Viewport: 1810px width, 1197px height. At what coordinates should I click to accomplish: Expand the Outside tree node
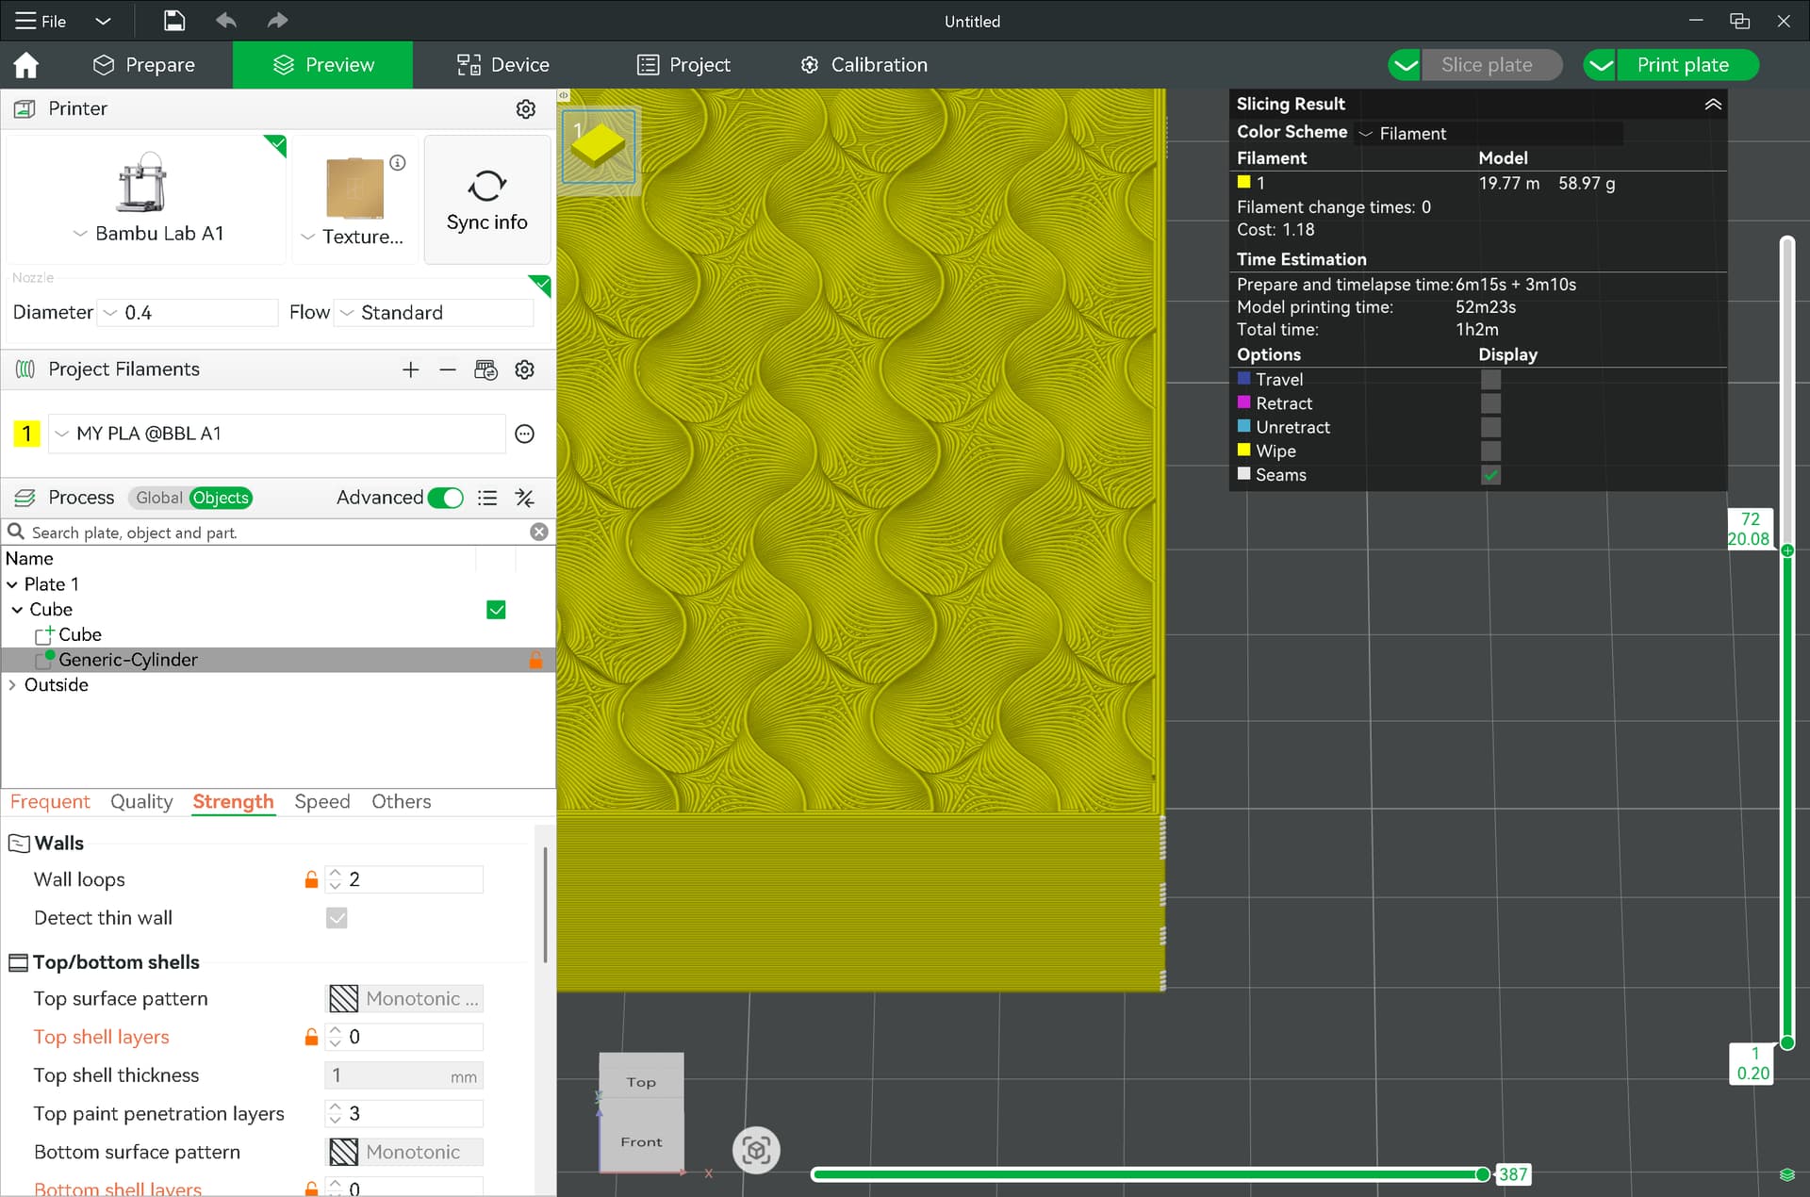pyautogui.click(x=12, y=685)
